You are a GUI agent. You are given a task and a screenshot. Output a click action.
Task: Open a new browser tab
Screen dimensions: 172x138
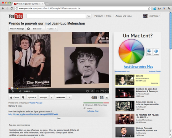tap(47, 4)
